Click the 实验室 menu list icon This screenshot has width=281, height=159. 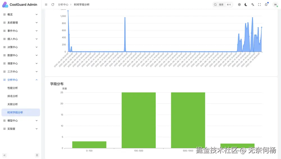coord(4,129)
